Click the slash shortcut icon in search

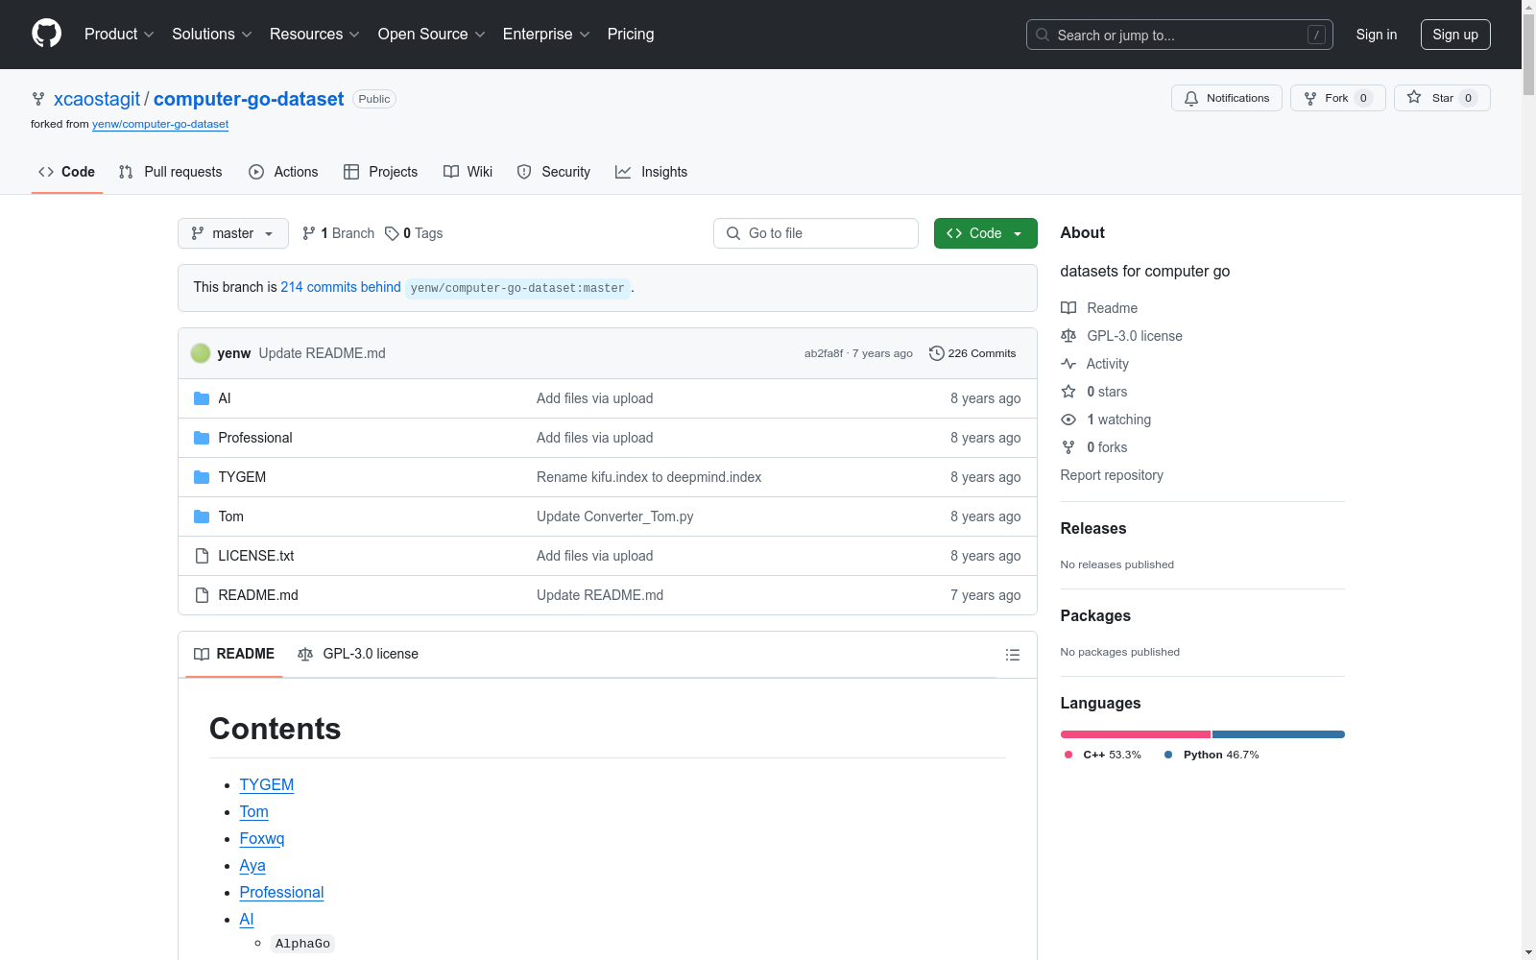coord(1316,35)
